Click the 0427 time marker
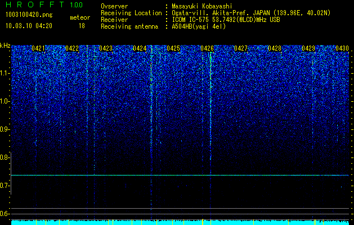The height and width of the screenshot is (225, 354). pyautogui.click(x=241, y=48)
